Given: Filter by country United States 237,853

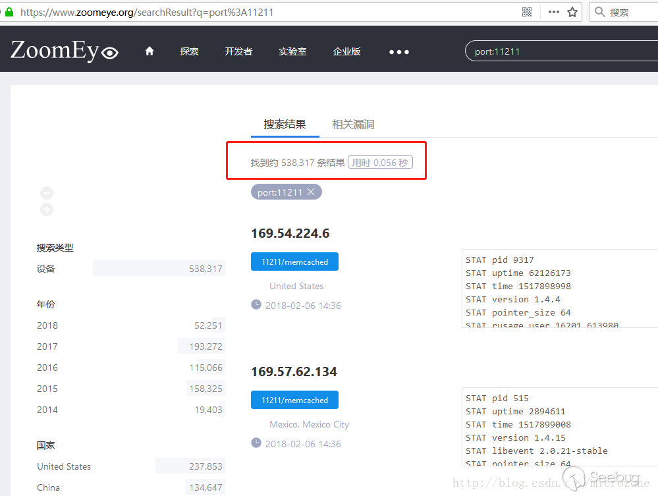Looking at the screenshot, I should (130, 466).
